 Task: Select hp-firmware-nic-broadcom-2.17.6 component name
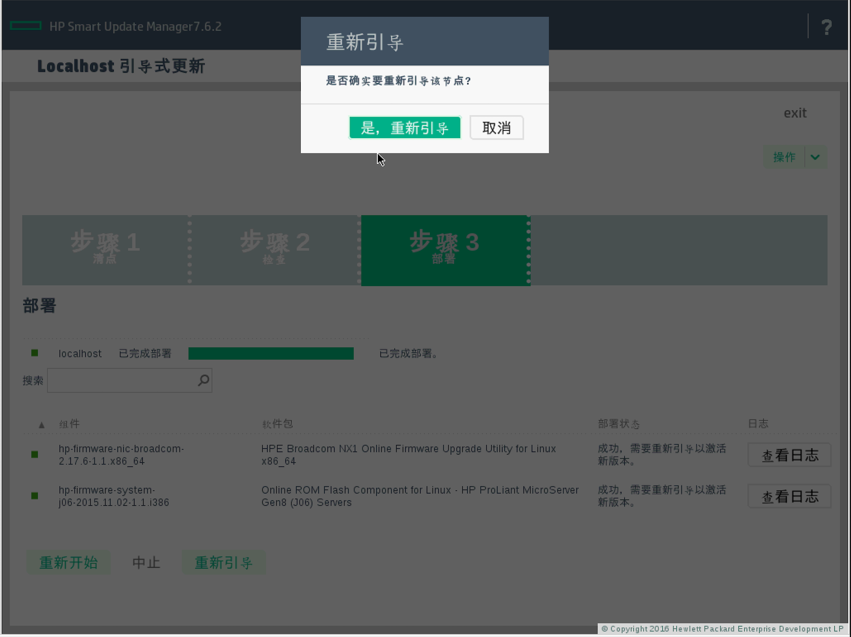point(121,455)
